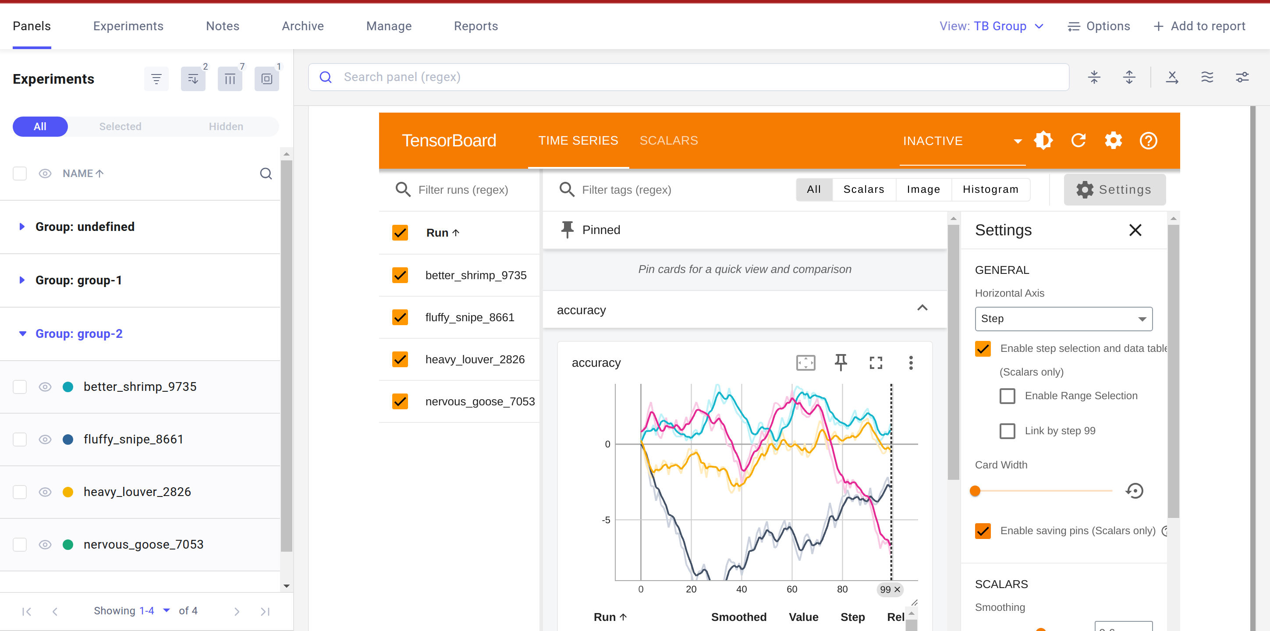Toggle visibility eye for fluffy_snipe_8661
This screenshot has height=631, width=1270.
click(x=45, y=439)
